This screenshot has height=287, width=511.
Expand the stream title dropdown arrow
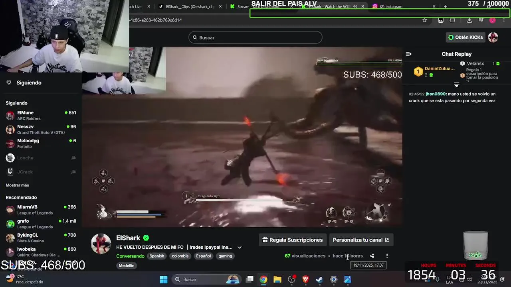pyautogui.click(x=240, y=247)
